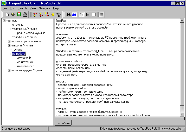Click the blue binoculars search-again icon
Screen dimensions: 186x132
tap(74, 15)
